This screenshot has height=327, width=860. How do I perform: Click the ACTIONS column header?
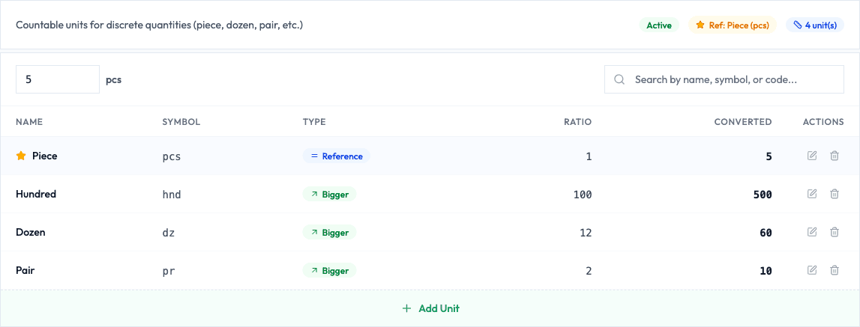click(x=823, y=122)
